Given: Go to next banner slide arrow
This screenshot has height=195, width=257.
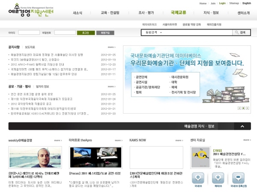Looking at the screenshot, I should (247, 108).
